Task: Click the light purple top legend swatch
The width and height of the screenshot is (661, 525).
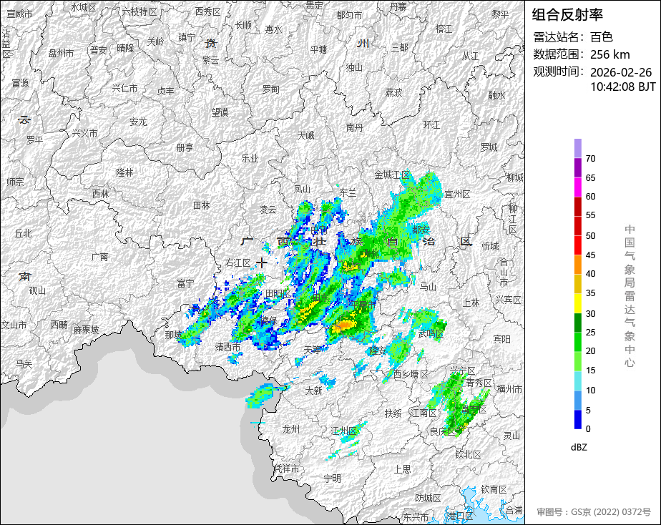Action: point(577,148)
